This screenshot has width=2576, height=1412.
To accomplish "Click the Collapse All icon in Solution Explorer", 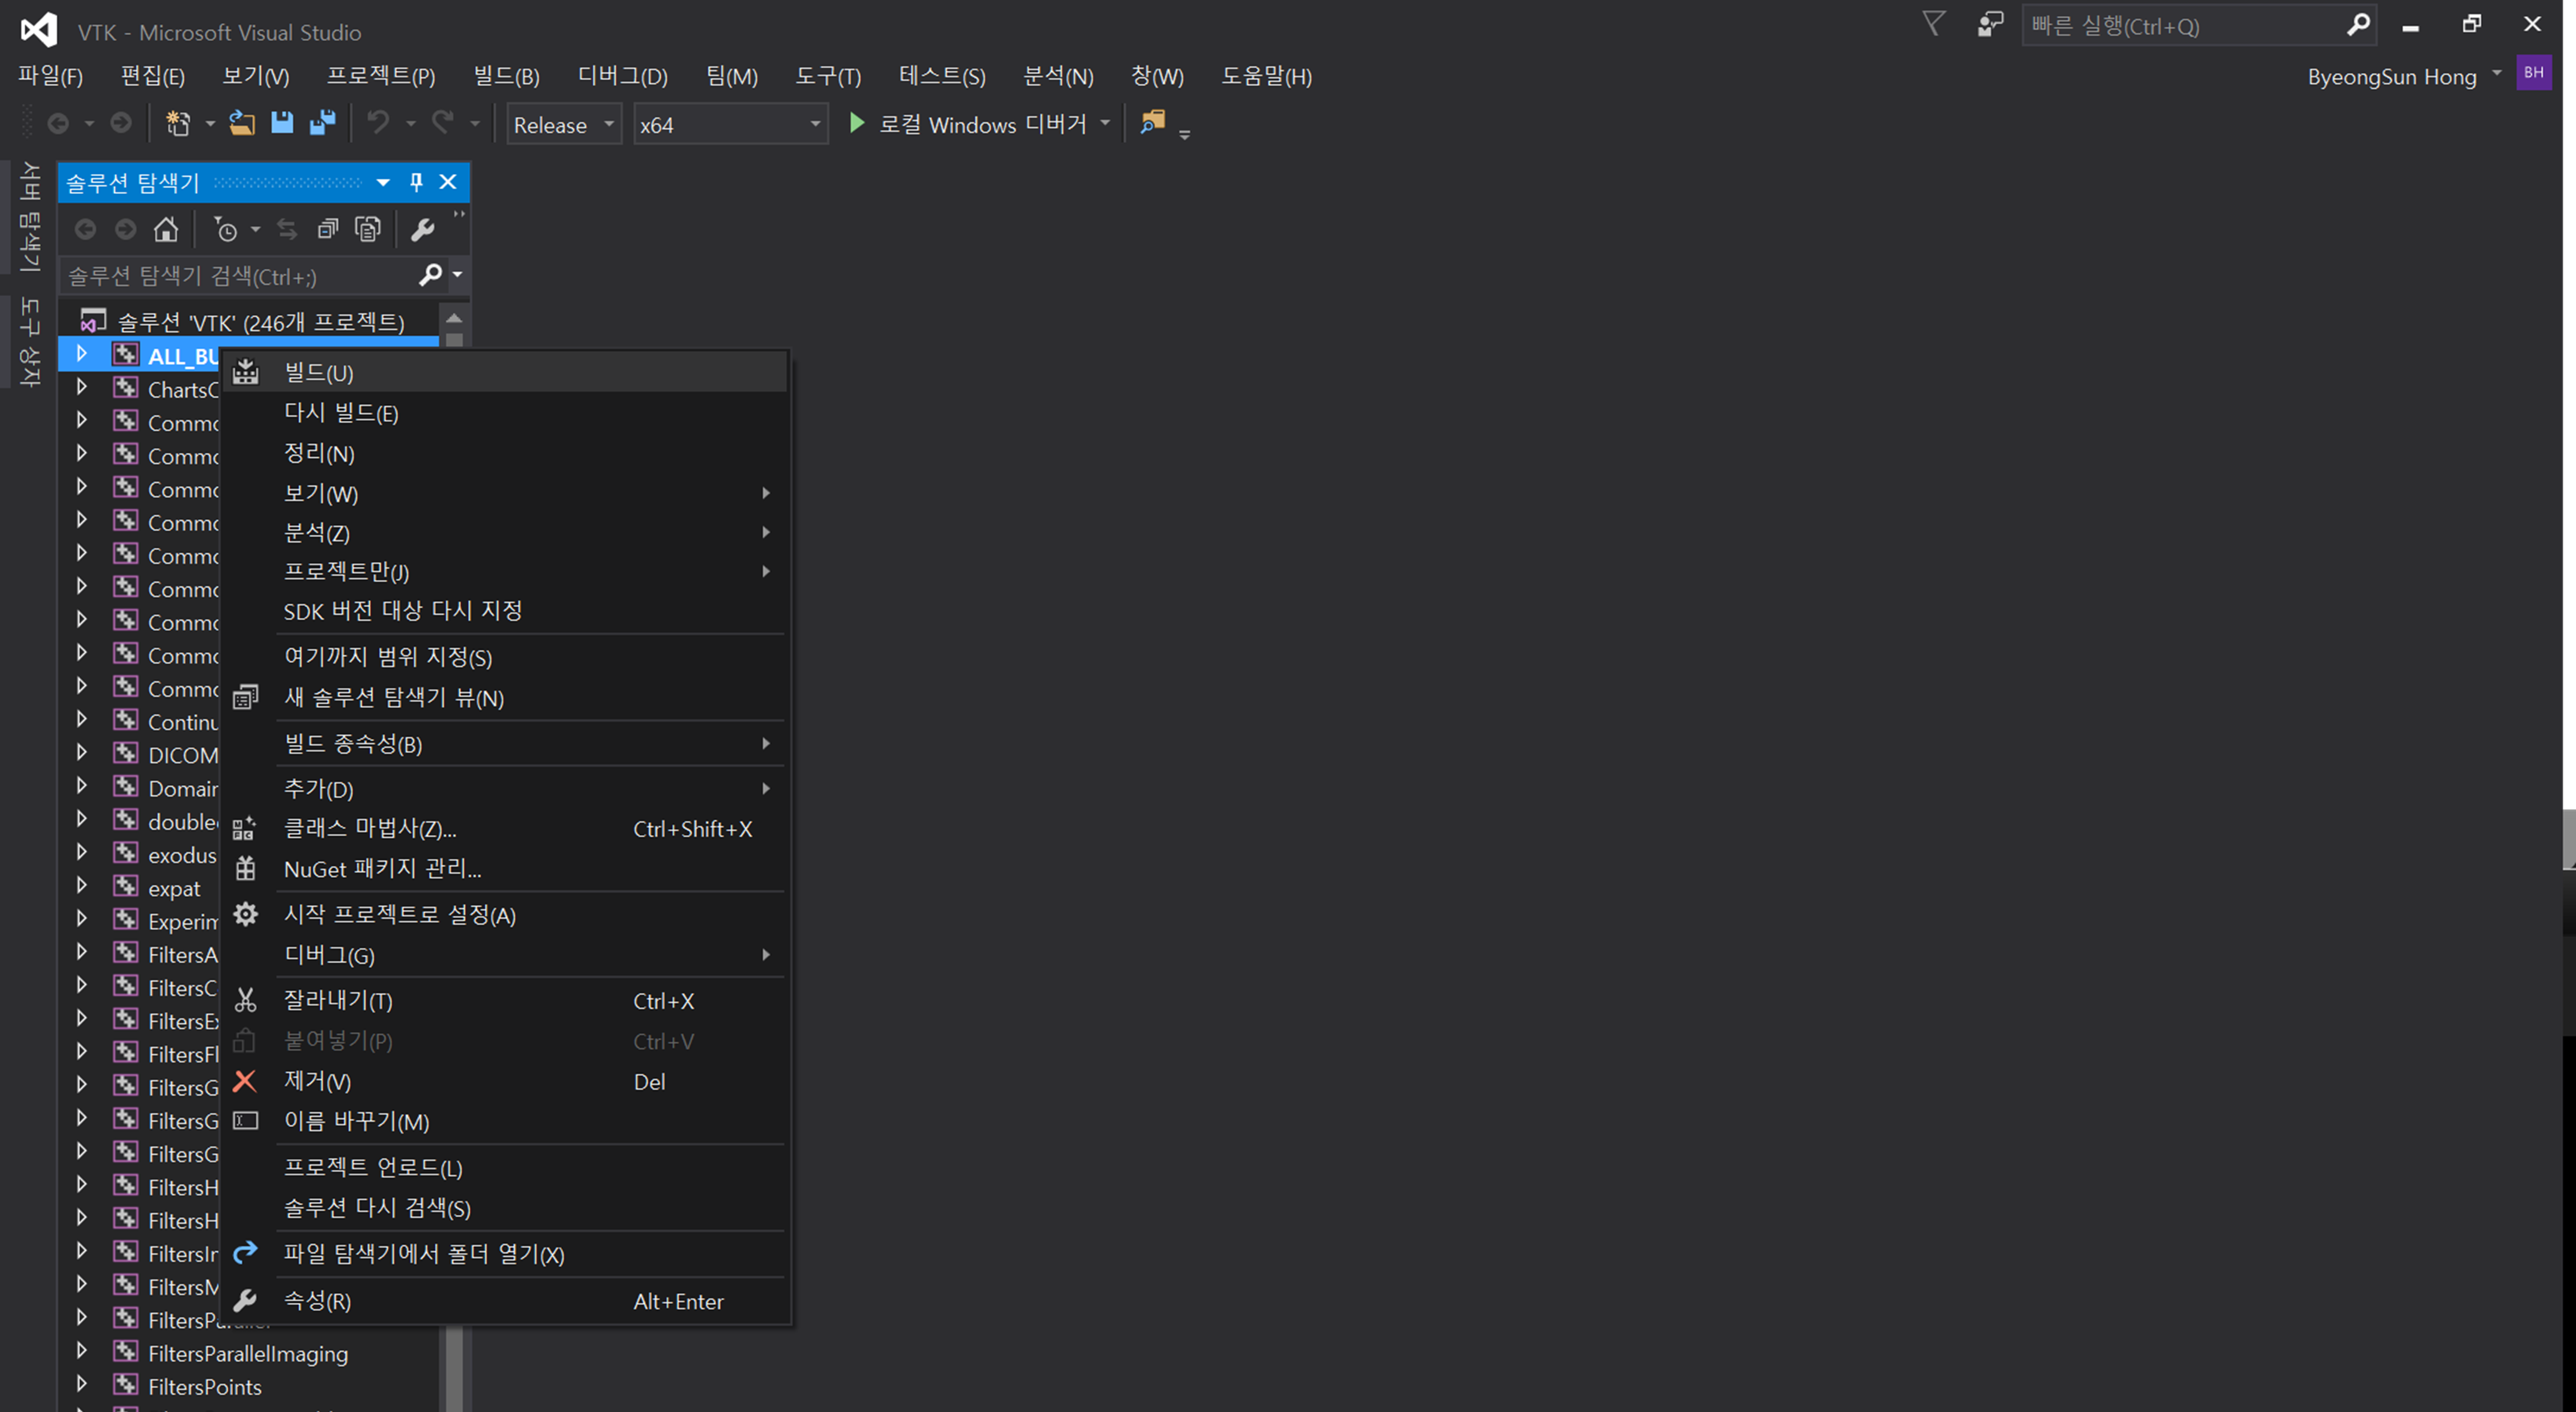I will [327, 230].
